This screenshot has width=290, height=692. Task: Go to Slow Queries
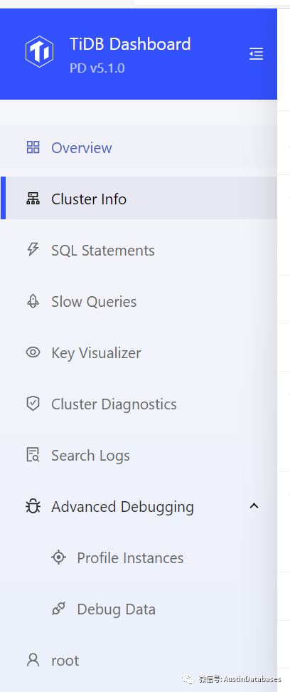click(x=139, y=301)
